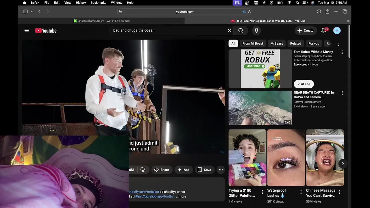Image resolution: width=370 pixels, height=208 pixels.
Task: Open options for Chinese Massage short
Action: click(x=340, y=192)
